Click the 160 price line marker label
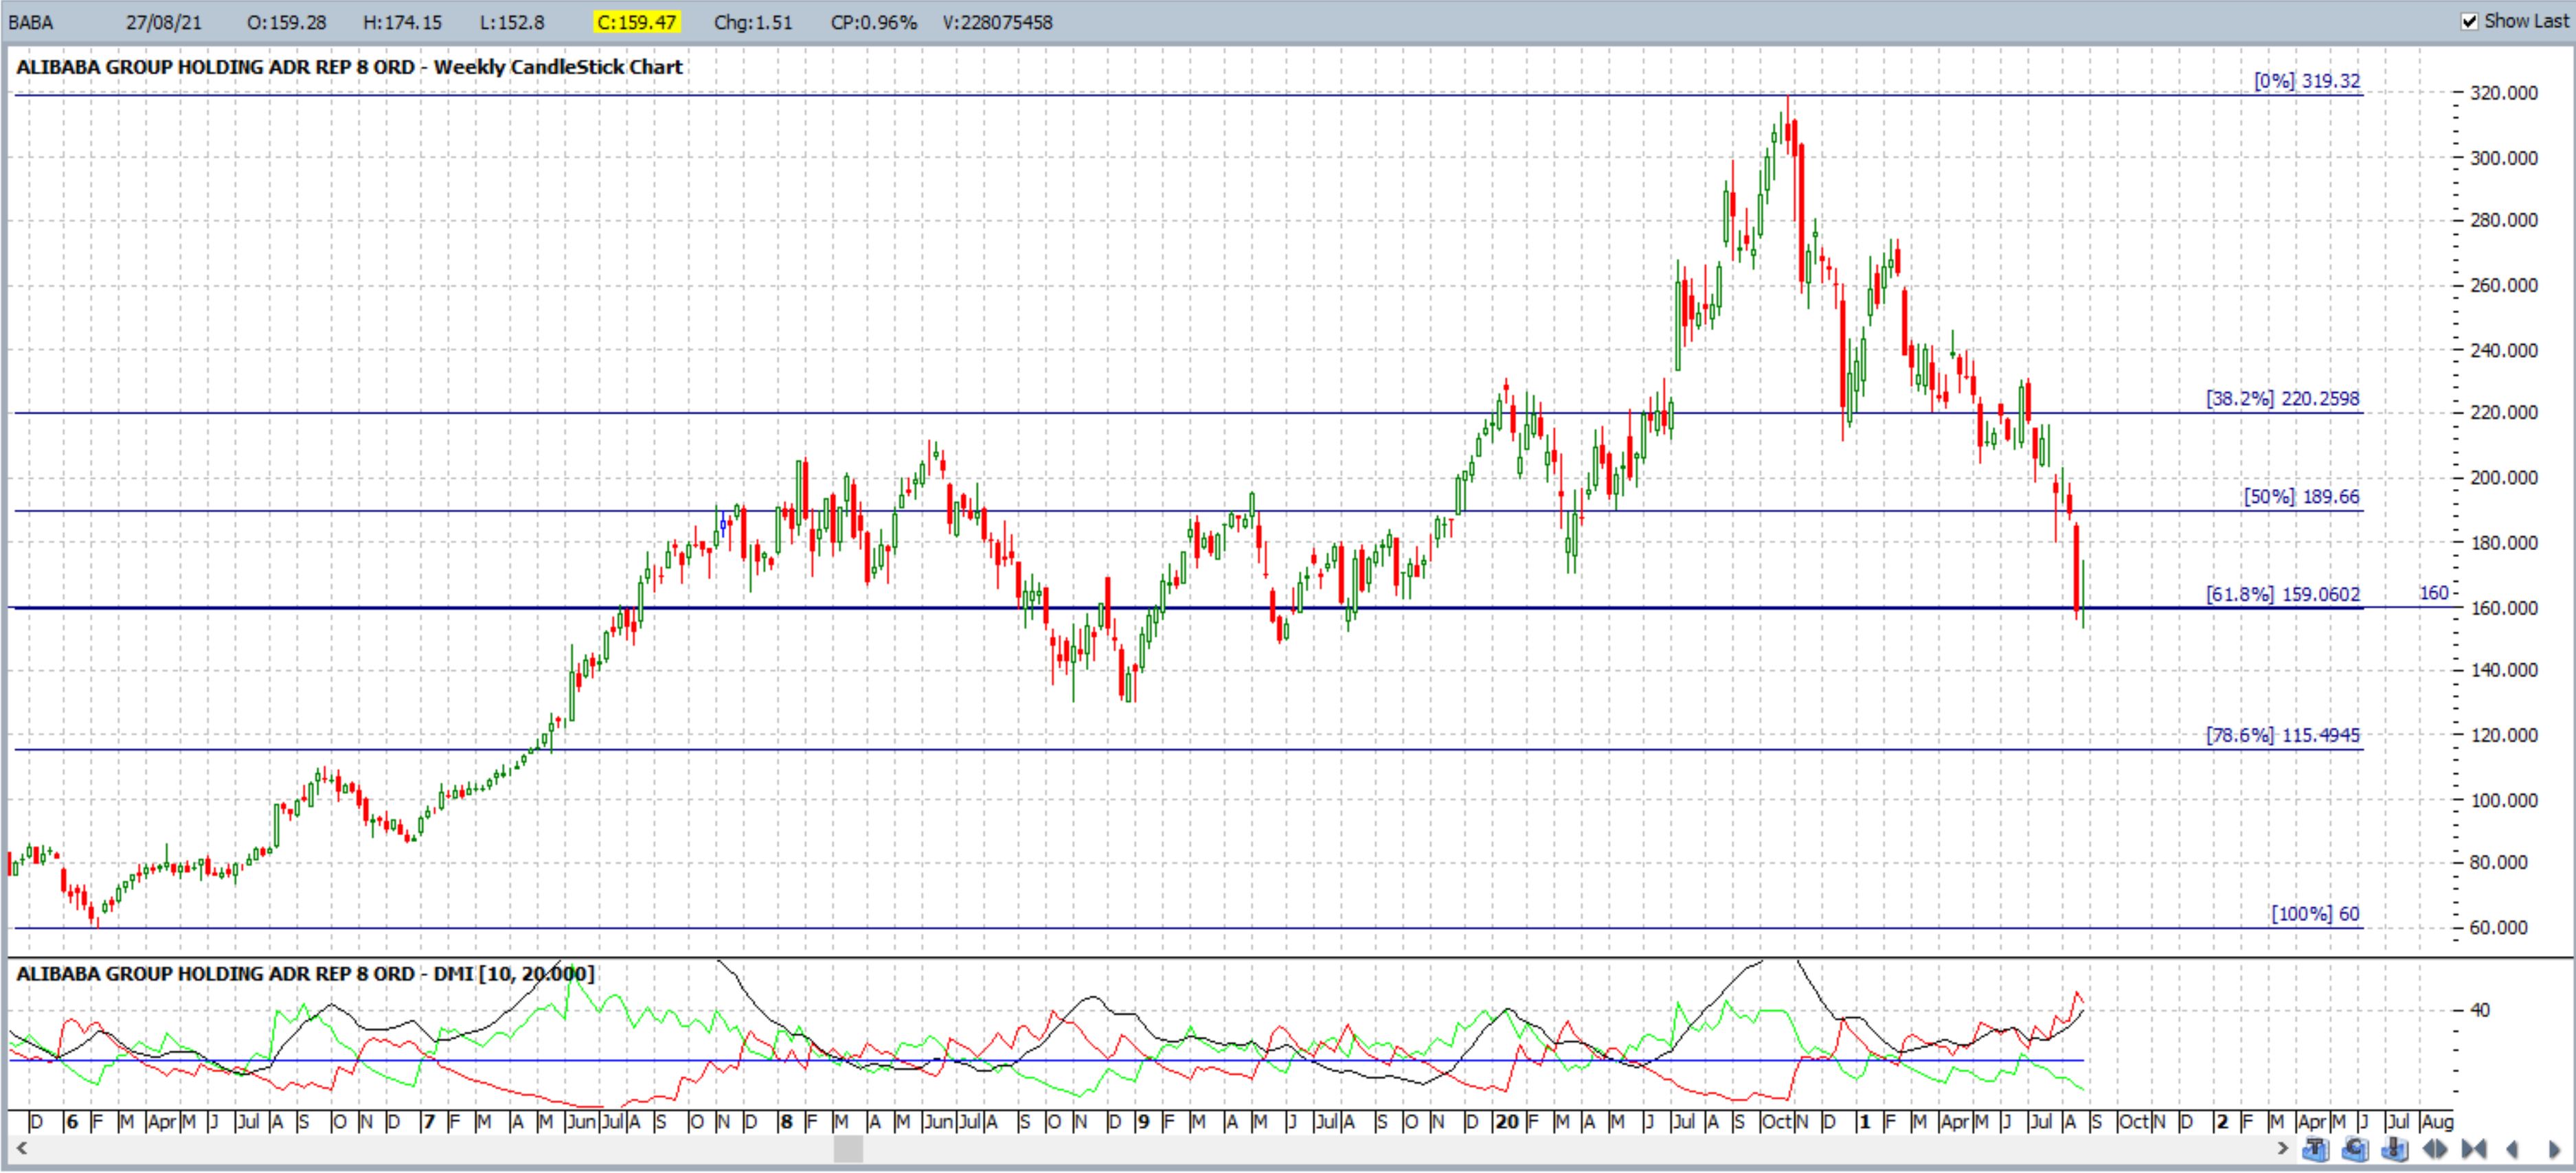 click(x=2433, y=593)
